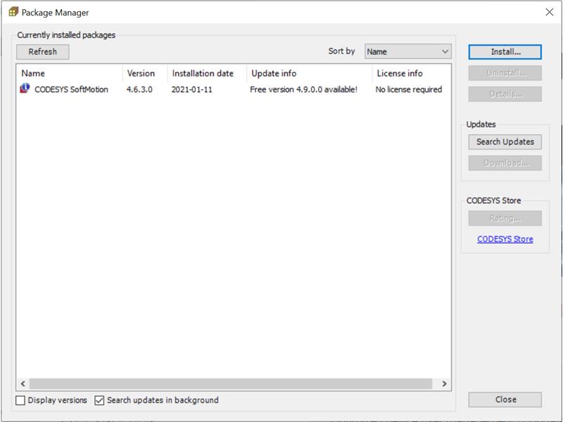
Task: Click the horizontal scrollbar thumb
Action: tap(231, 383)
